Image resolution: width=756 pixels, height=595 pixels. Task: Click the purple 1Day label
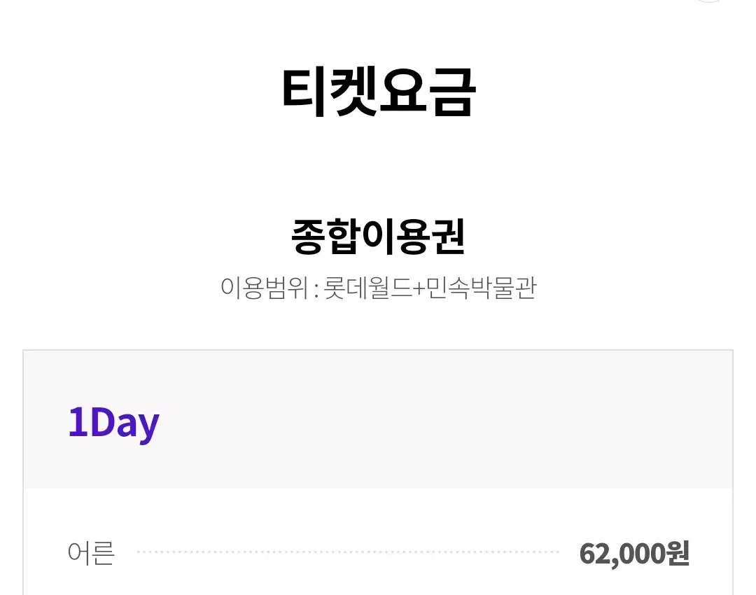point(113,423)
